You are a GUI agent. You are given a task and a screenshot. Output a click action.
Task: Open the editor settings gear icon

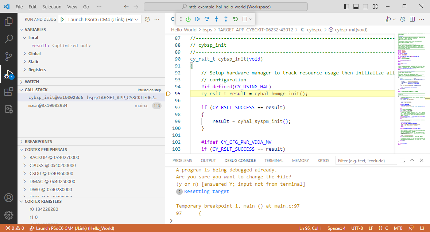(403, 19)
